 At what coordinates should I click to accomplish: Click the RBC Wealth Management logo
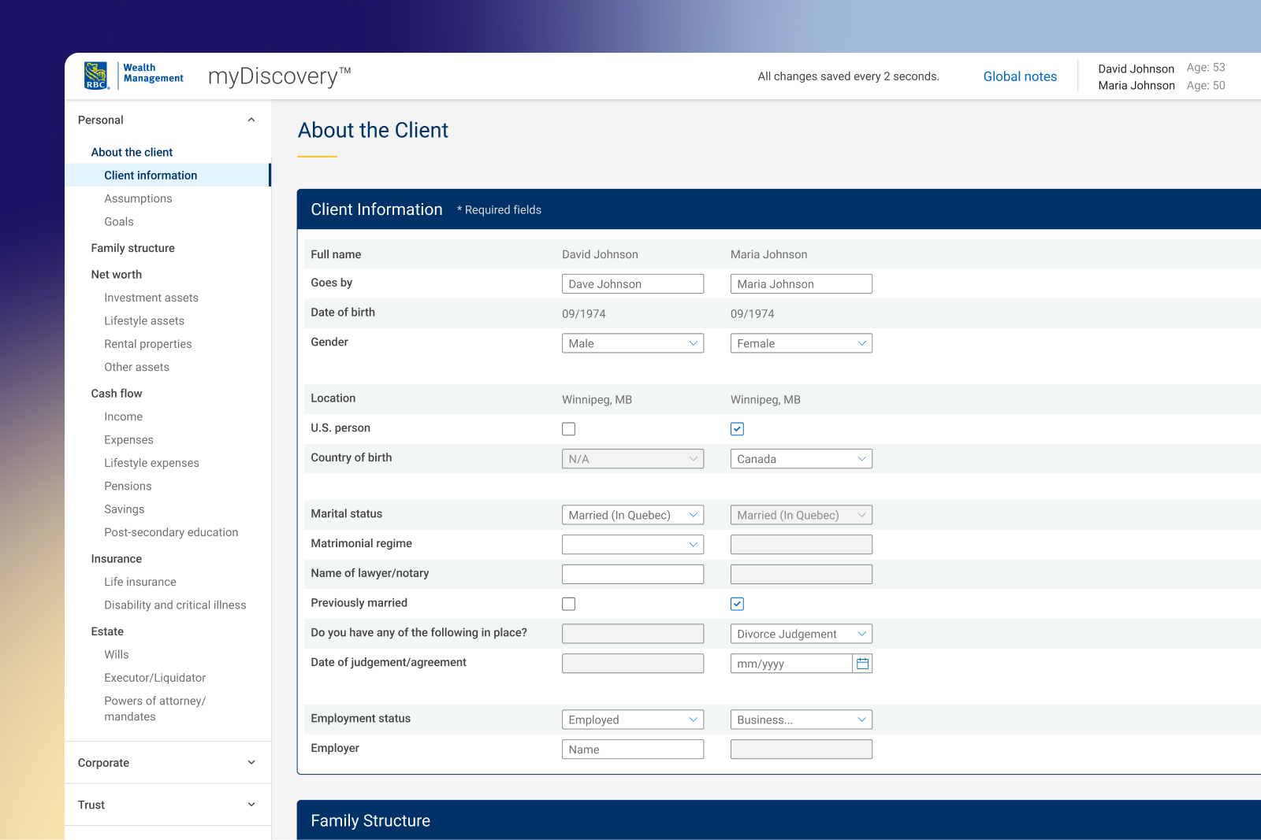click(134, 76)
